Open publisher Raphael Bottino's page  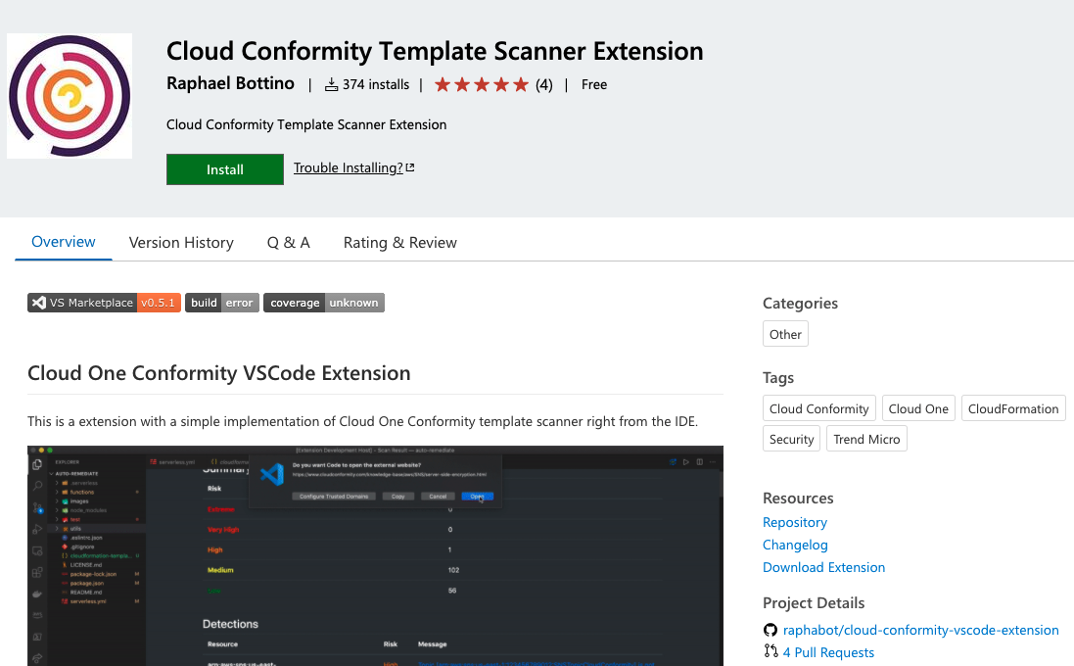pyautogui.click(x=230, y=83)
